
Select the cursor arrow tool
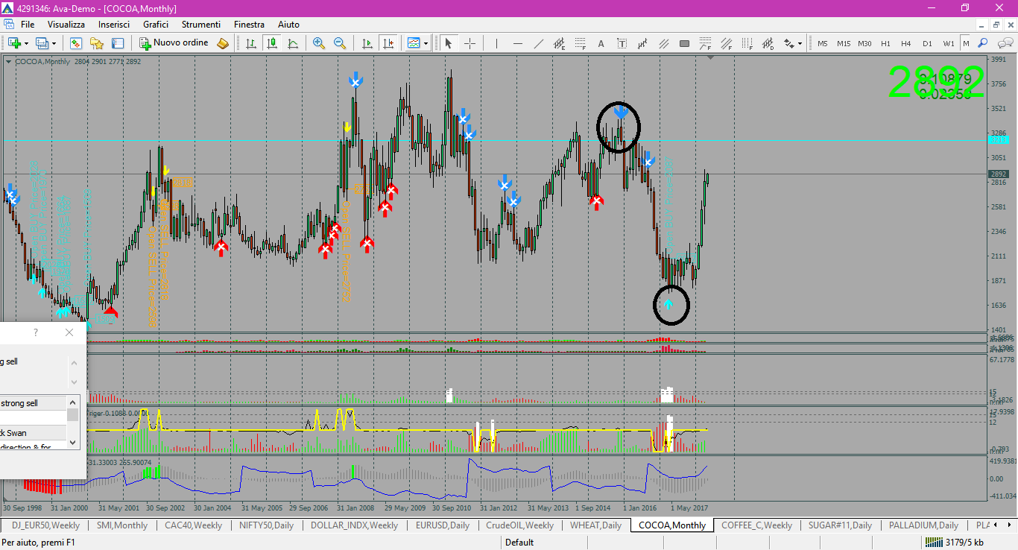[x=449, y=43]
